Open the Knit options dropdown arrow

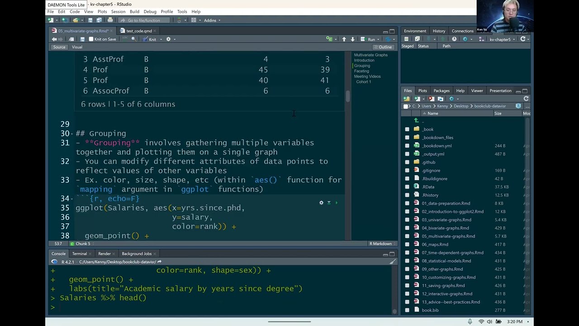pos(161,39)
